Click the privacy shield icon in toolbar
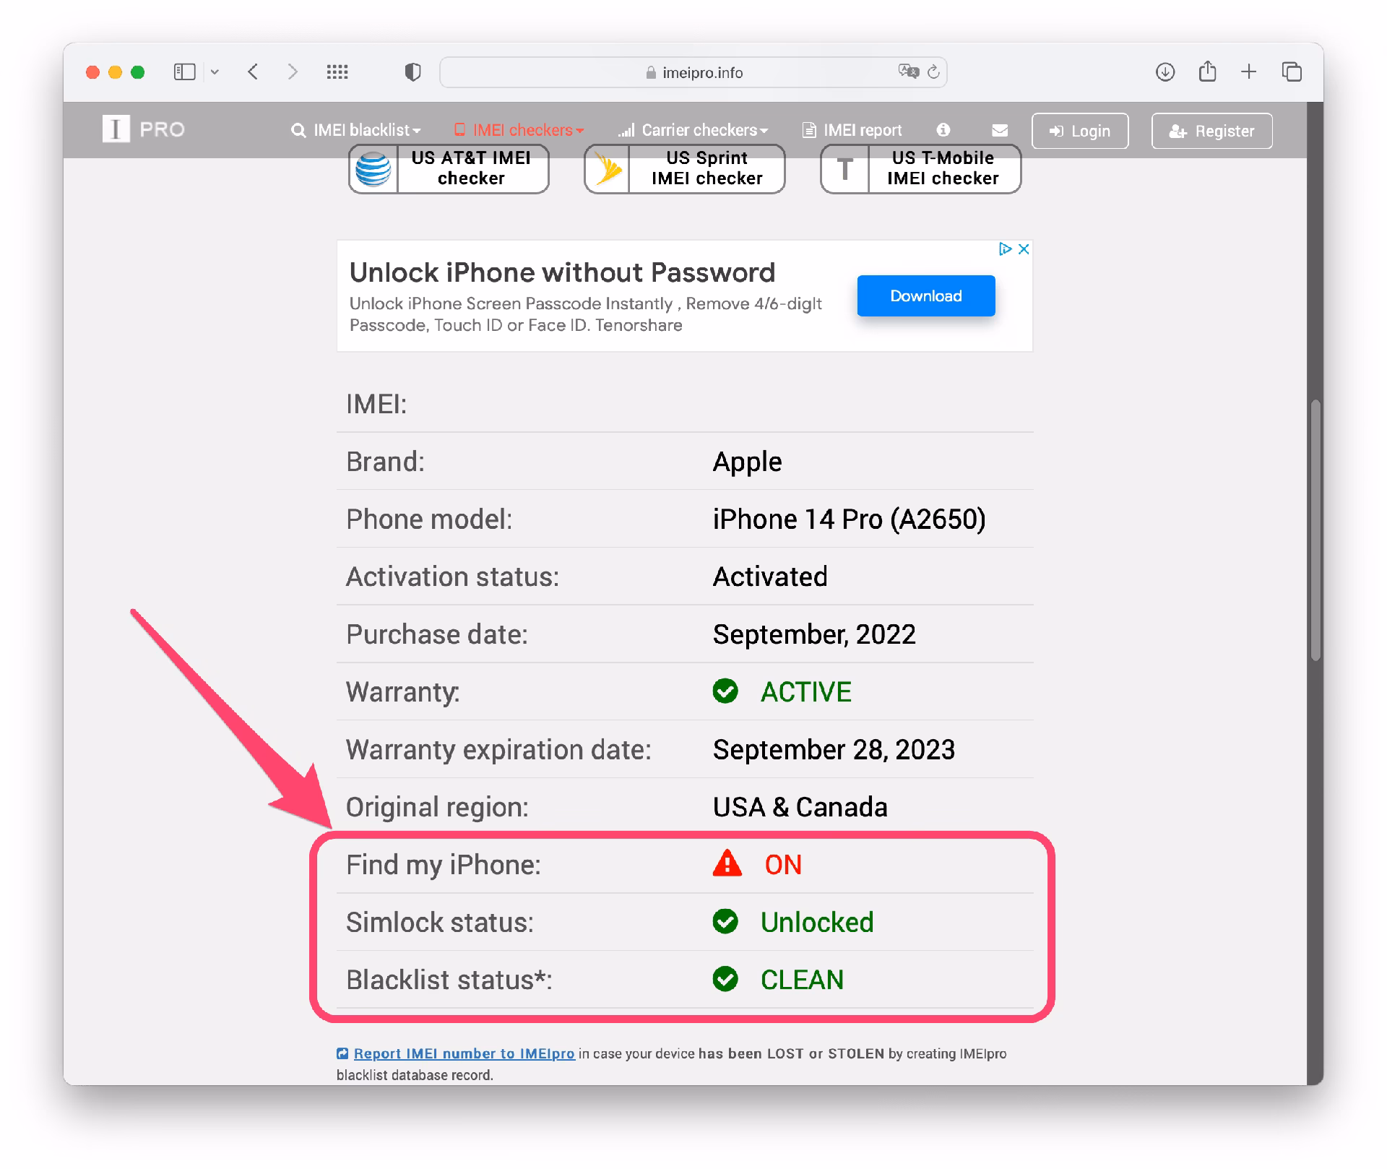The height and width of the screenshot is (1169, 1387). 412,72
